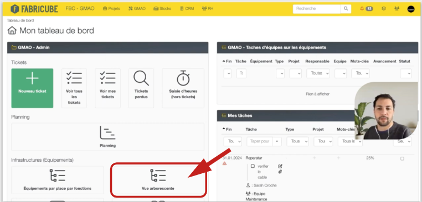This screenshot has height=202, width=422.
Task: Open the Stocks menu in top bar
Action: point(162,9)
